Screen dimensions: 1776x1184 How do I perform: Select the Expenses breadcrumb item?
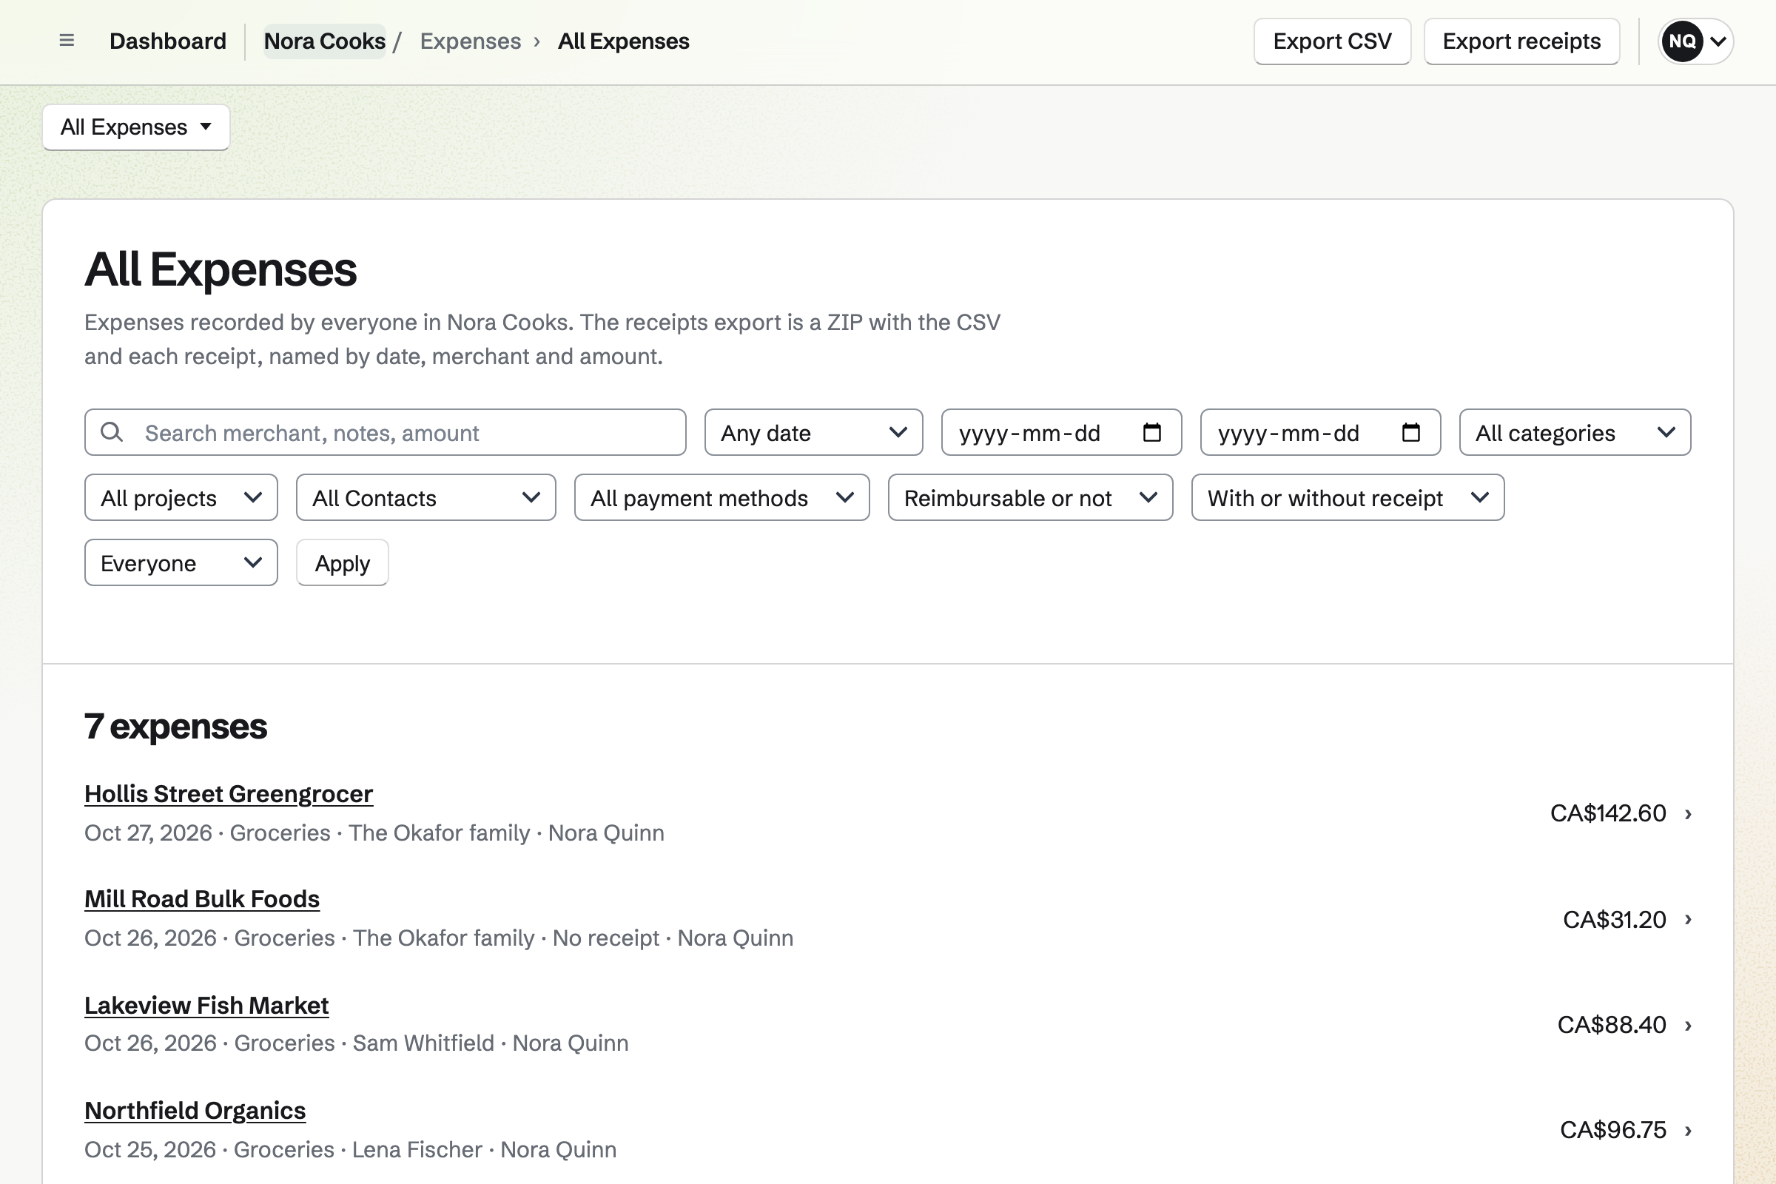click(x=471, y=41)
